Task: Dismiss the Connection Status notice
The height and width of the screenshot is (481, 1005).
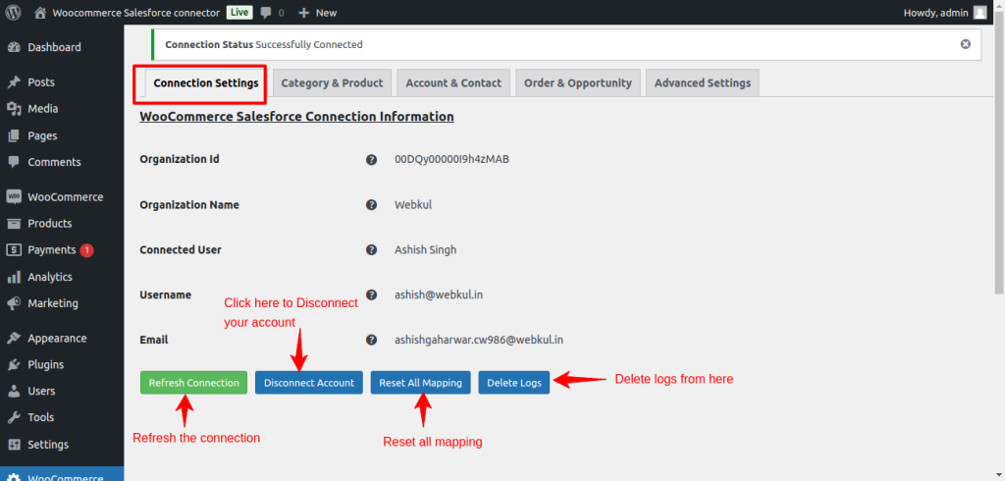Action: pos(965,44)
